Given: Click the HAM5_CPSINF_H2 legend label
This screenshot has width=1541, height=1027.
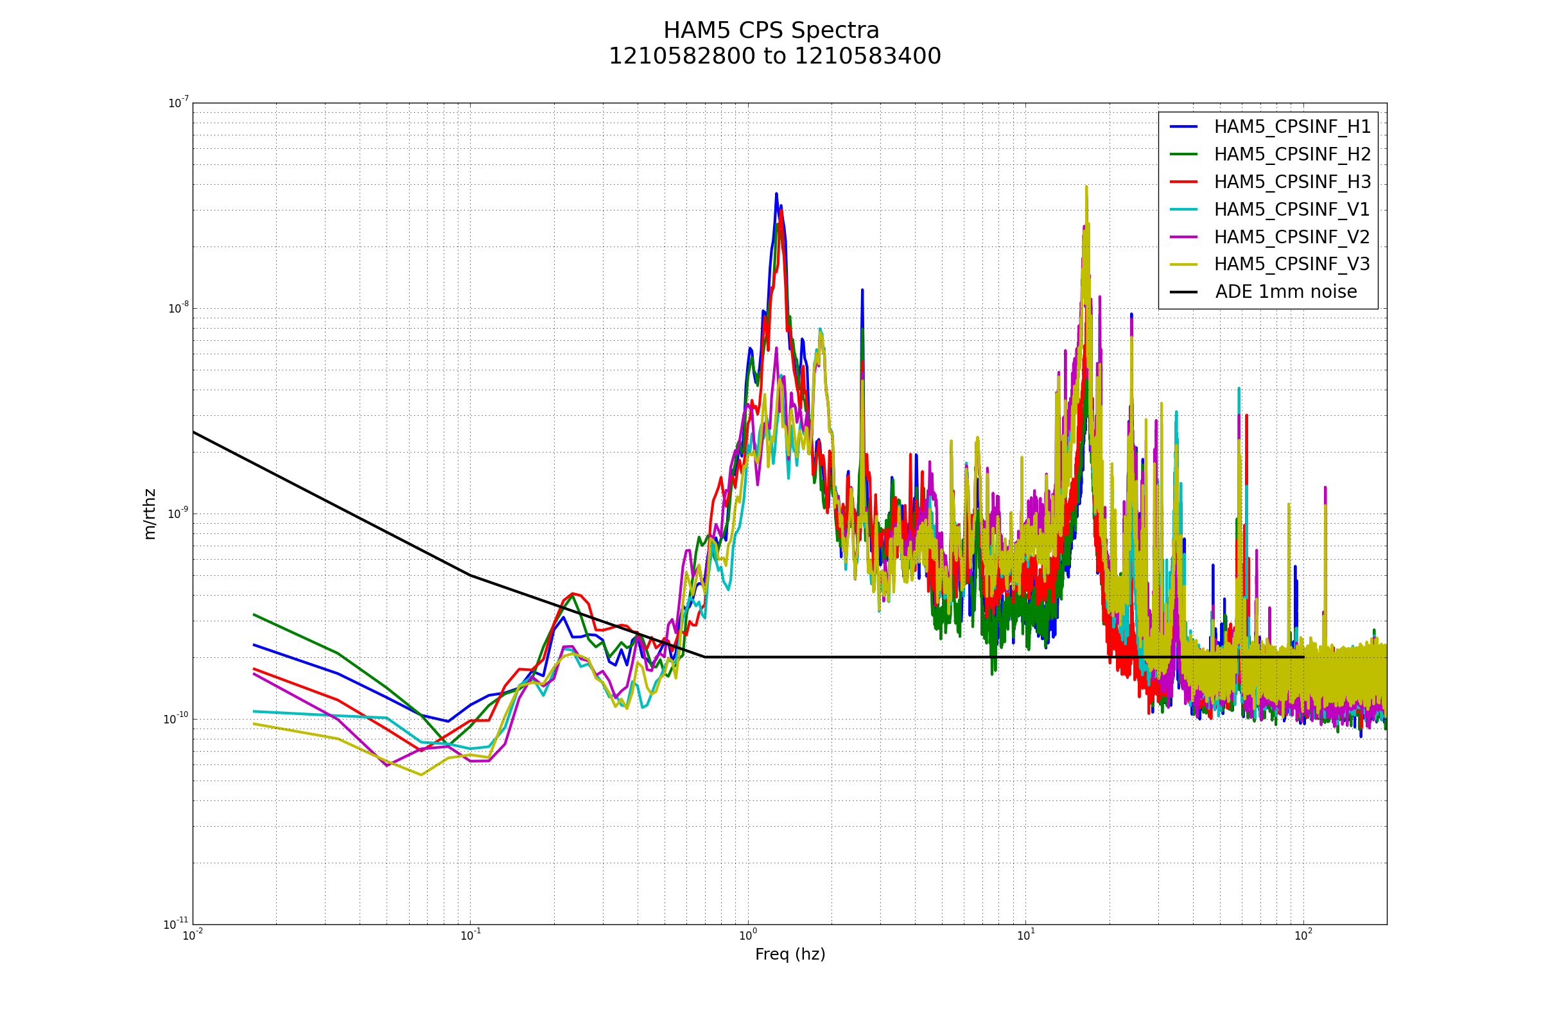Looking at the screenshot, I should [1292, 155].
